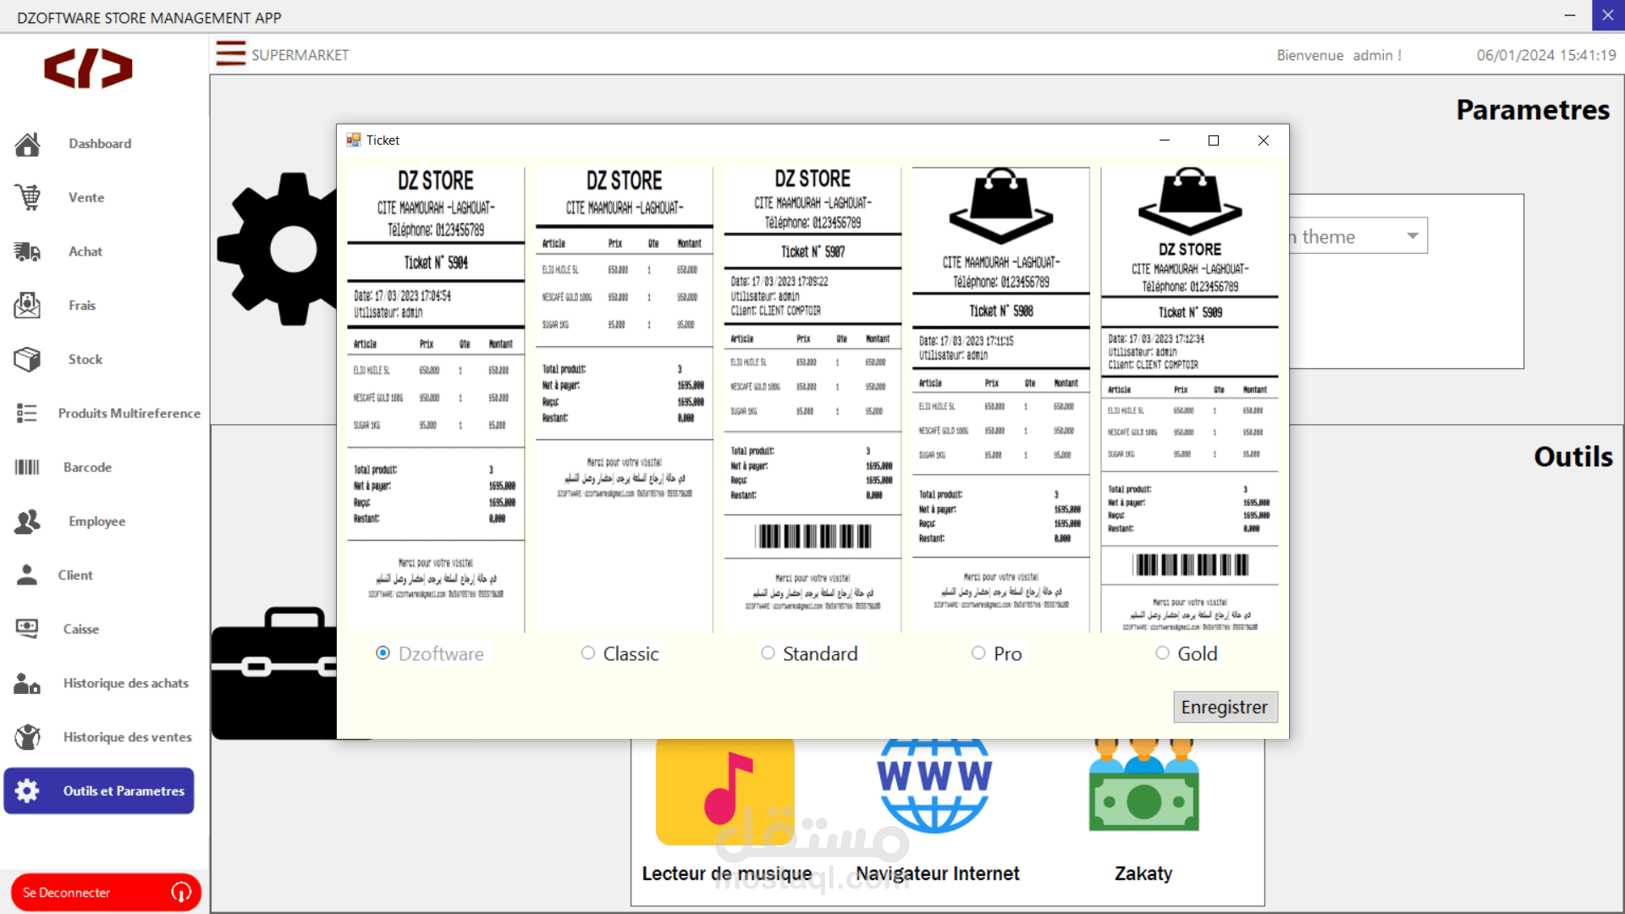Click the Achat delivery truck icon
The image size is (1625, 914).
pos(27,251)
